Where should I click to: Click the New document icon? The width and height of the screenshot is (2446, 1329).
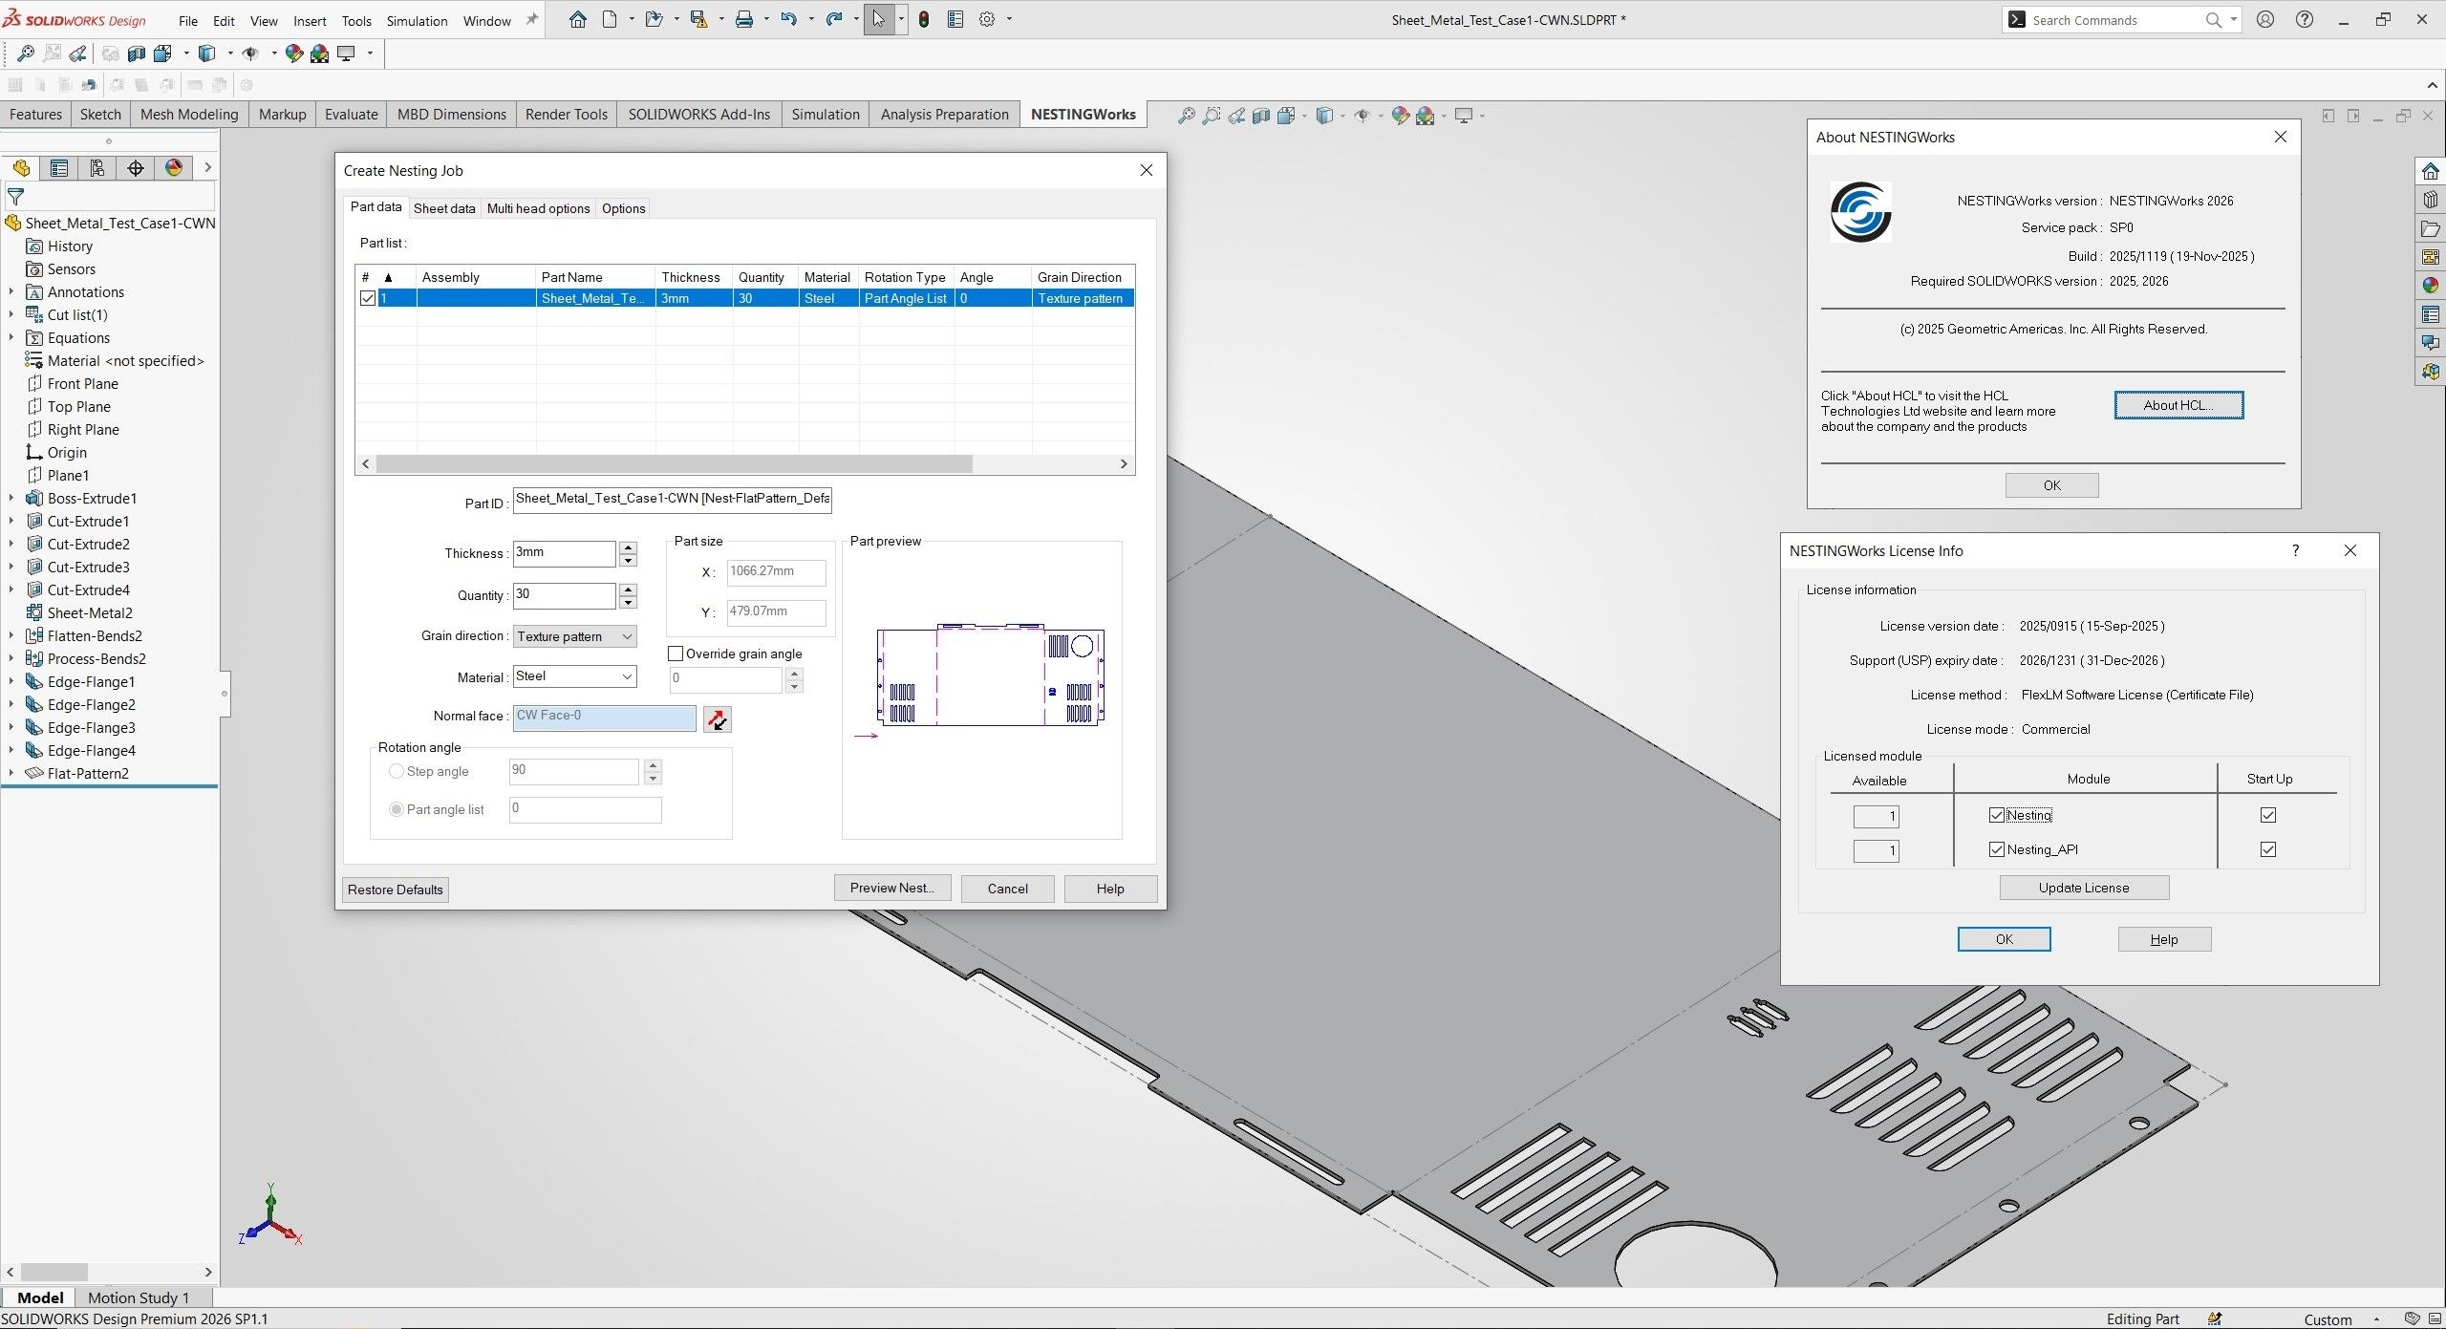610,20
